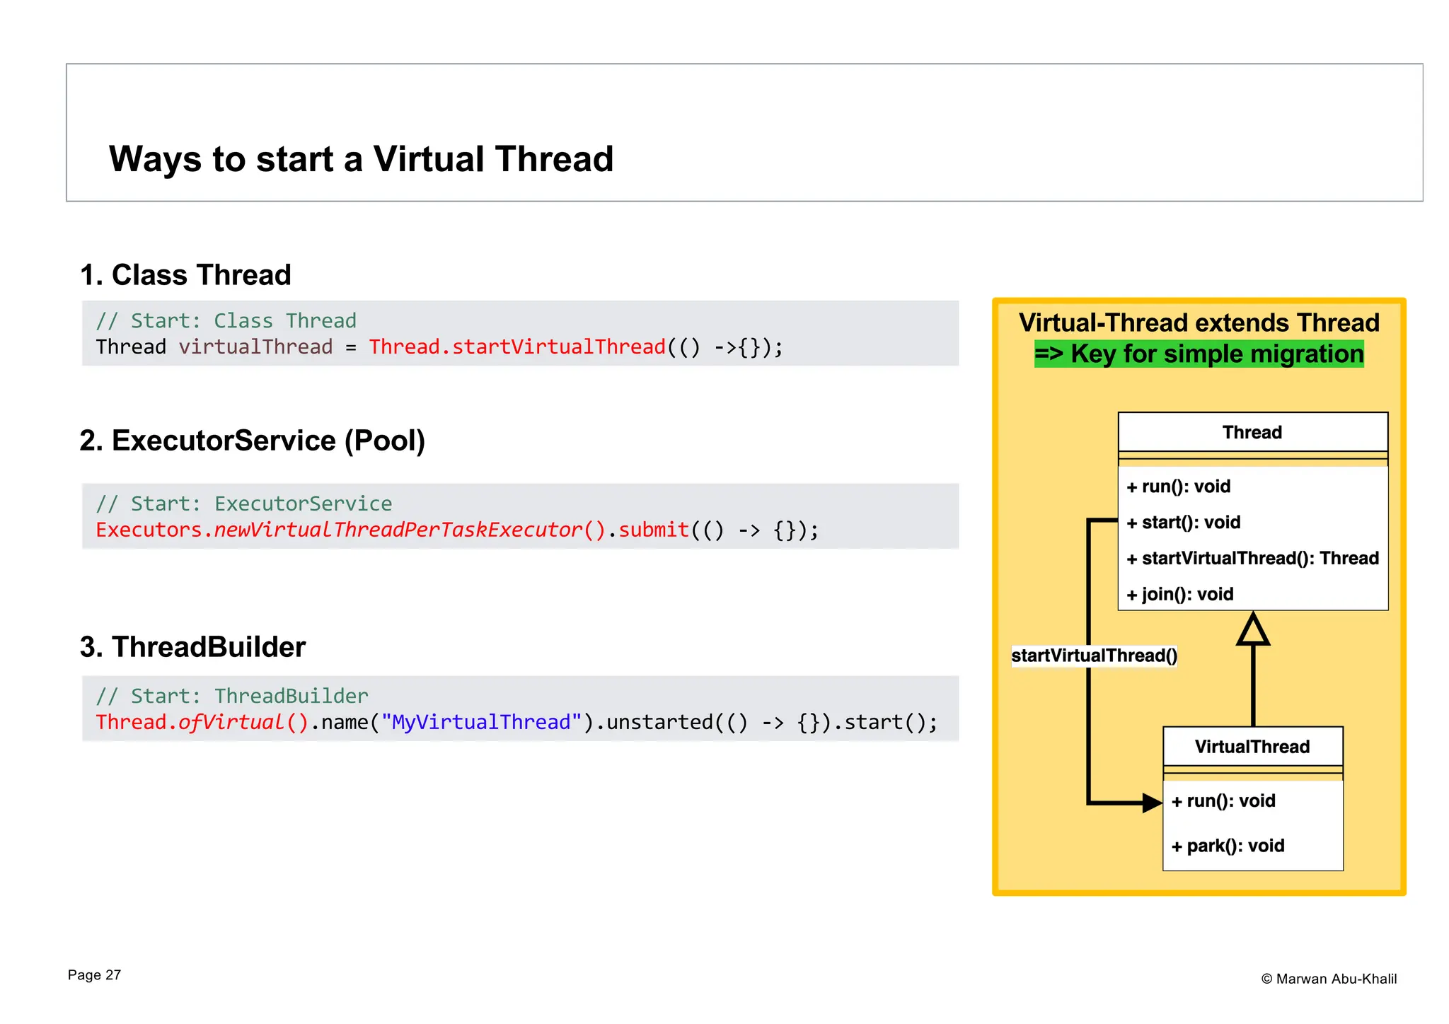
Task: Click the 'Virtual-Thread extends Thread' heading
Action: coord(1199,322)
